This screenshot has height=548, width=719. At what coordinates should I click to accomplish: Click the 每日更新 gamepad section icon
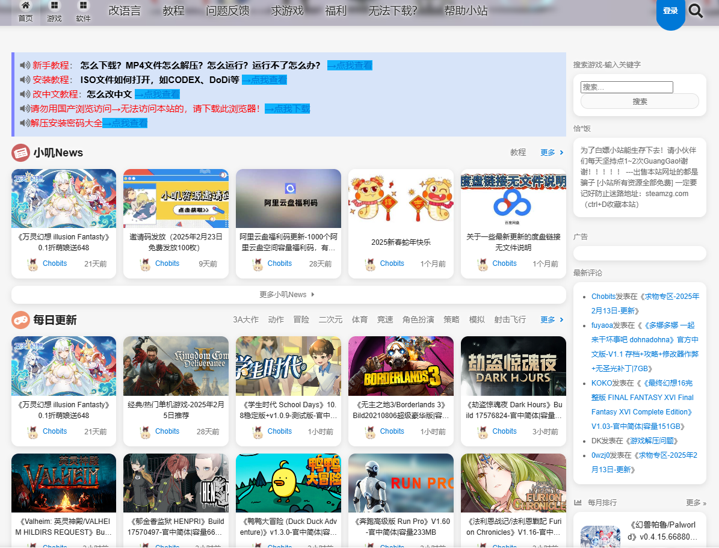(20, 320)
